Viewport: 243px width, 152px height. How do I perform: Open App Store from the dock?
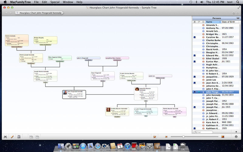83,146
